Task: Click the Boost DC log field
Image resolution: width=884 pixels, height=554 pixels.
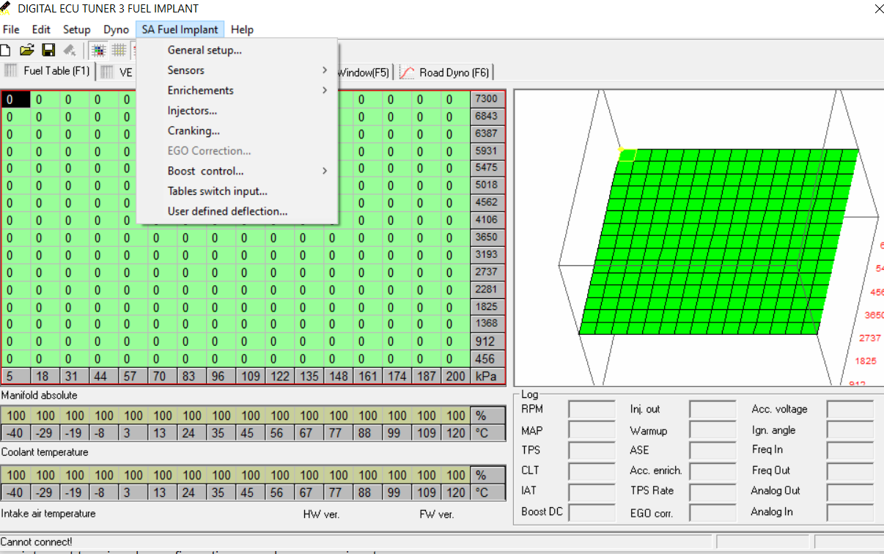Action: (x=592, y=512)
